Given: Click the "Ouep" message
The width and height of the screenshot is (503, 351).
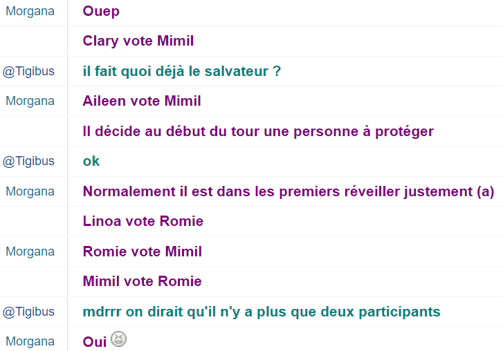Looking at the screenshot, I should [101, 11].
